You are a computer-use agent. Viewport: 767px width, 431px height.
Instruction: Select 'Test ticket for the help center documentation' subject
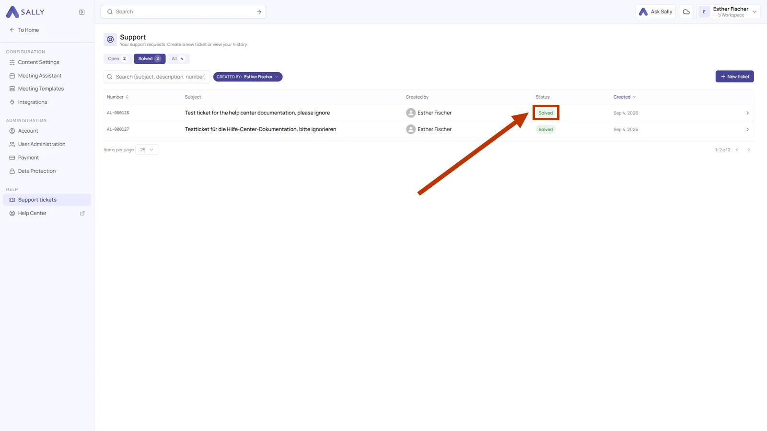point(257,113)
